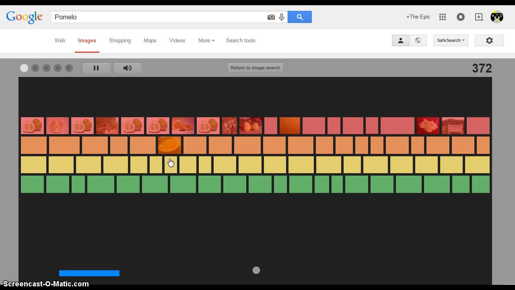
Task: Click the white remaining-life ball indicator
Action: (24, 68)
